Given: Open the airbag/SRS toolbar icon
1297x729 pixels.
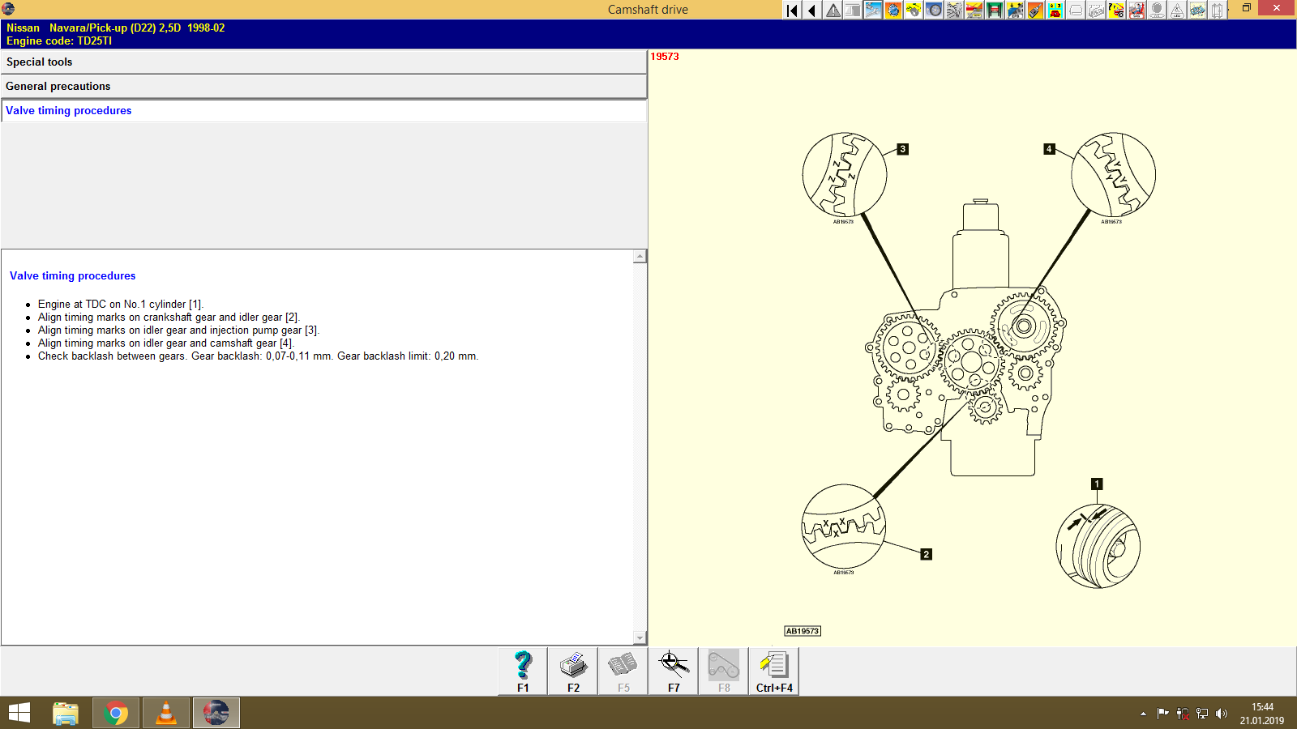Looking at the screenshot, I should pos(1136,10).
